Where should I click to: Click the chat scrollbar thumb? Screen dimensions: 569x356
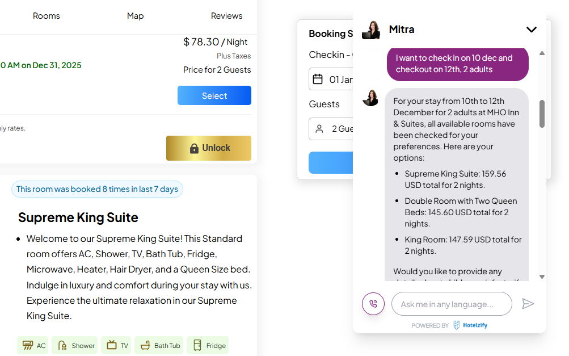click(x=542, y=114)
